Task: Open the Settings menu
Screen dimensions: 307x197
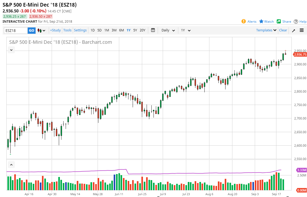Action: [80, 30]
